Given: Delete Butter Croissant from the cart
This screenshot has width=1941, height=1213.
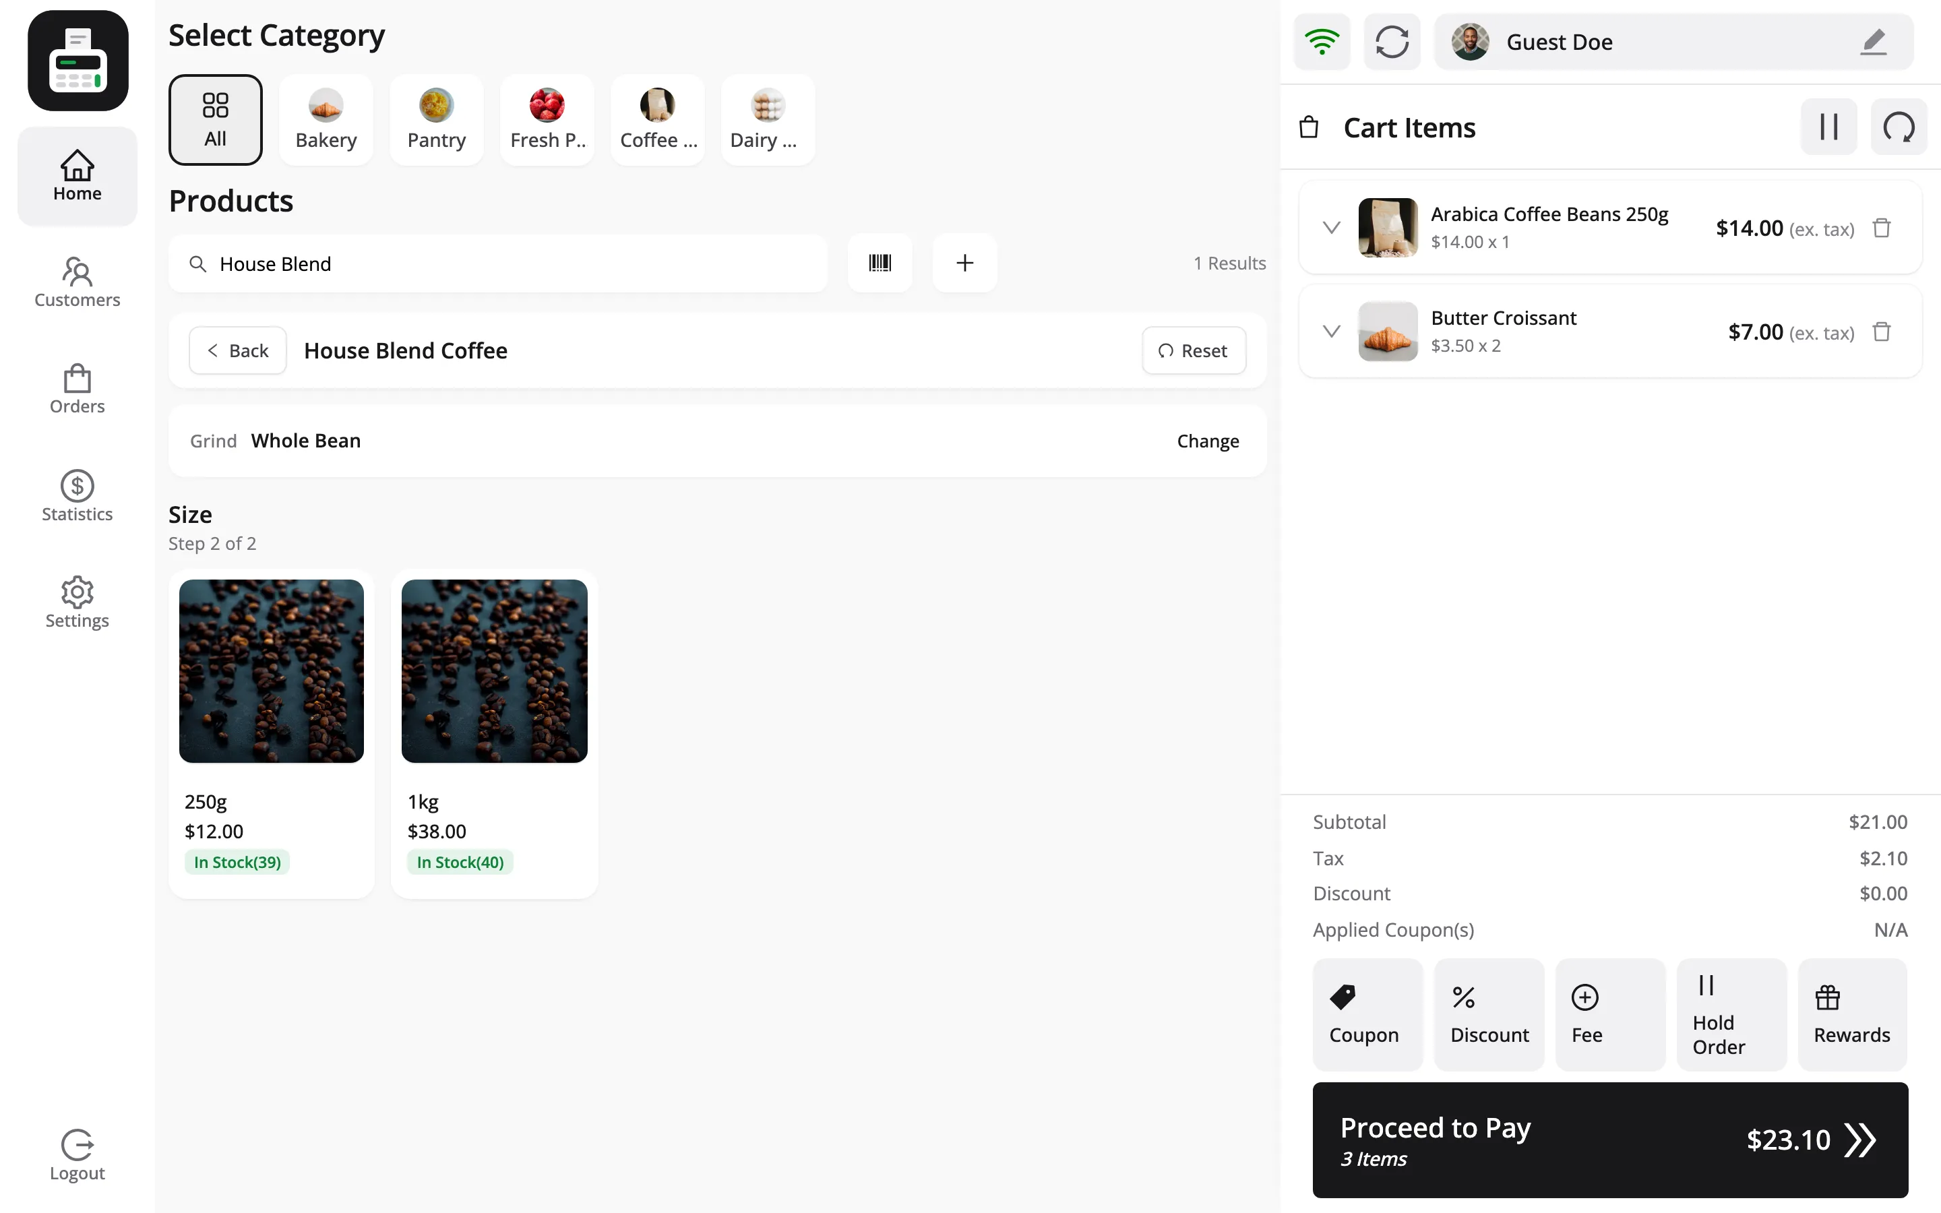Looking at the screenshot, I should (x=1882, y=332).
